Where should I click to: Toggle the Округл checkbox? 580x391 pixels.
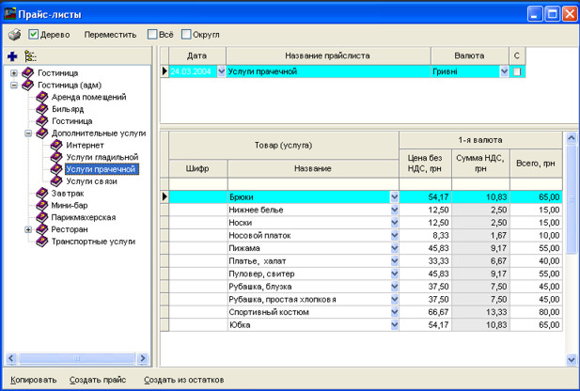point(186,35)
